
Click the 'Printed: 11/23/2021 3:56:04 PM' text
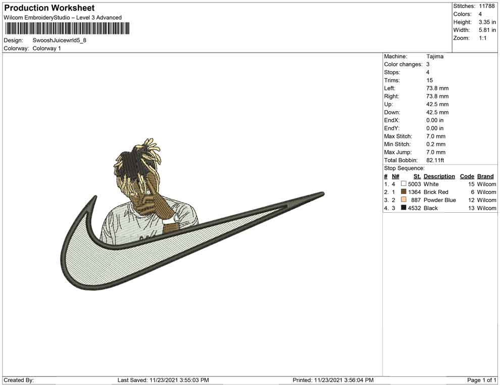tap(333, 380)
